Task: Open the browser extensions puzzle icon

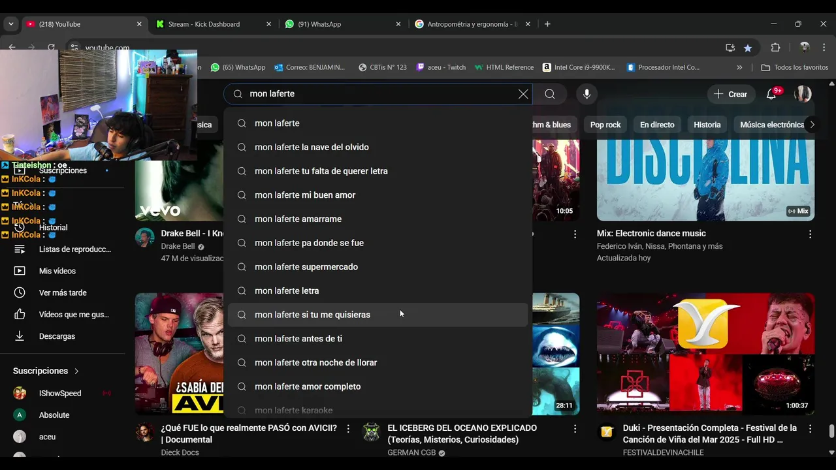Action: (776, 48)
